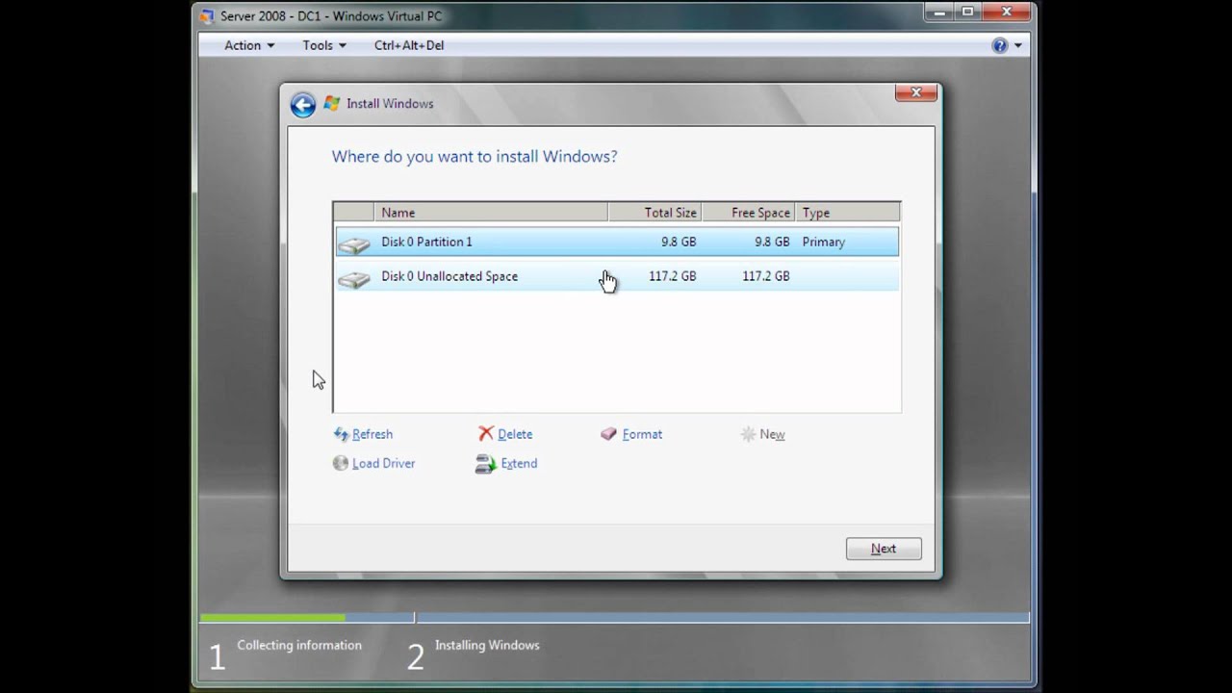Click the Format link
Viewport: 1232px width, 693px height.
coord(642,434)
